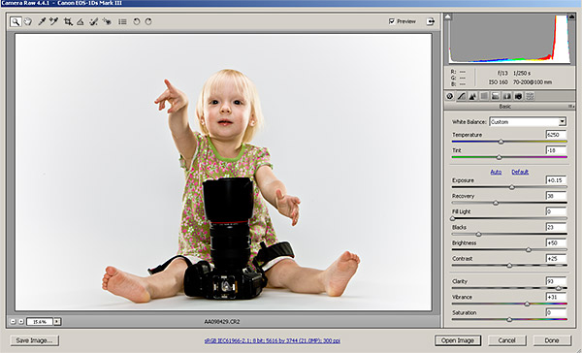Click the Done button
Image resolution: width=582 pixels, height=353 pixels.
(552, 340)
